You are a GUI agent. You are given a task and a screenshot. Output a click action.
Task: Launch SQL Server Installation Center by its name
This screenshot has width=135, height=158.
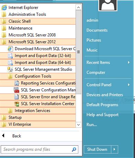tap(48, 104)
